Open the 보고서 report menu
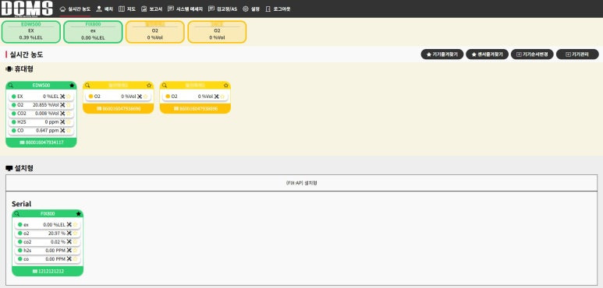 coord(151,9)
